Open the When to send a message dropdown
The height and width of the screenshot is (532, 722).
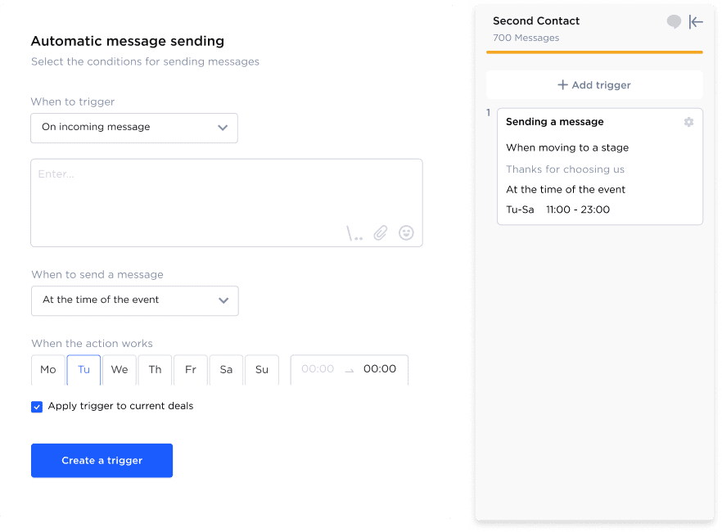134,301
